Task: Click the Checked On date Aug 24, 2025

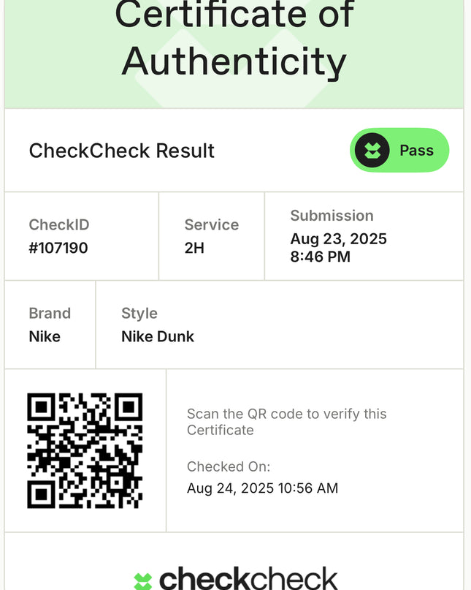Action: 231,488
